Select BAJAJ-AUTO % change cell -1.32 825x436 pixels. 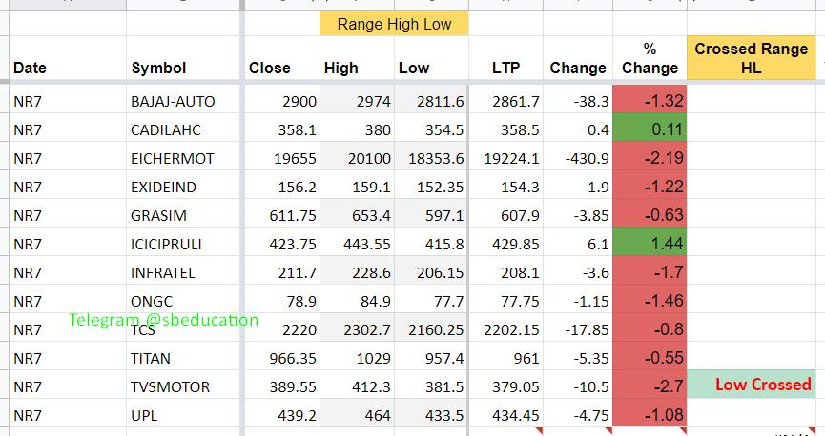(650, 100)
